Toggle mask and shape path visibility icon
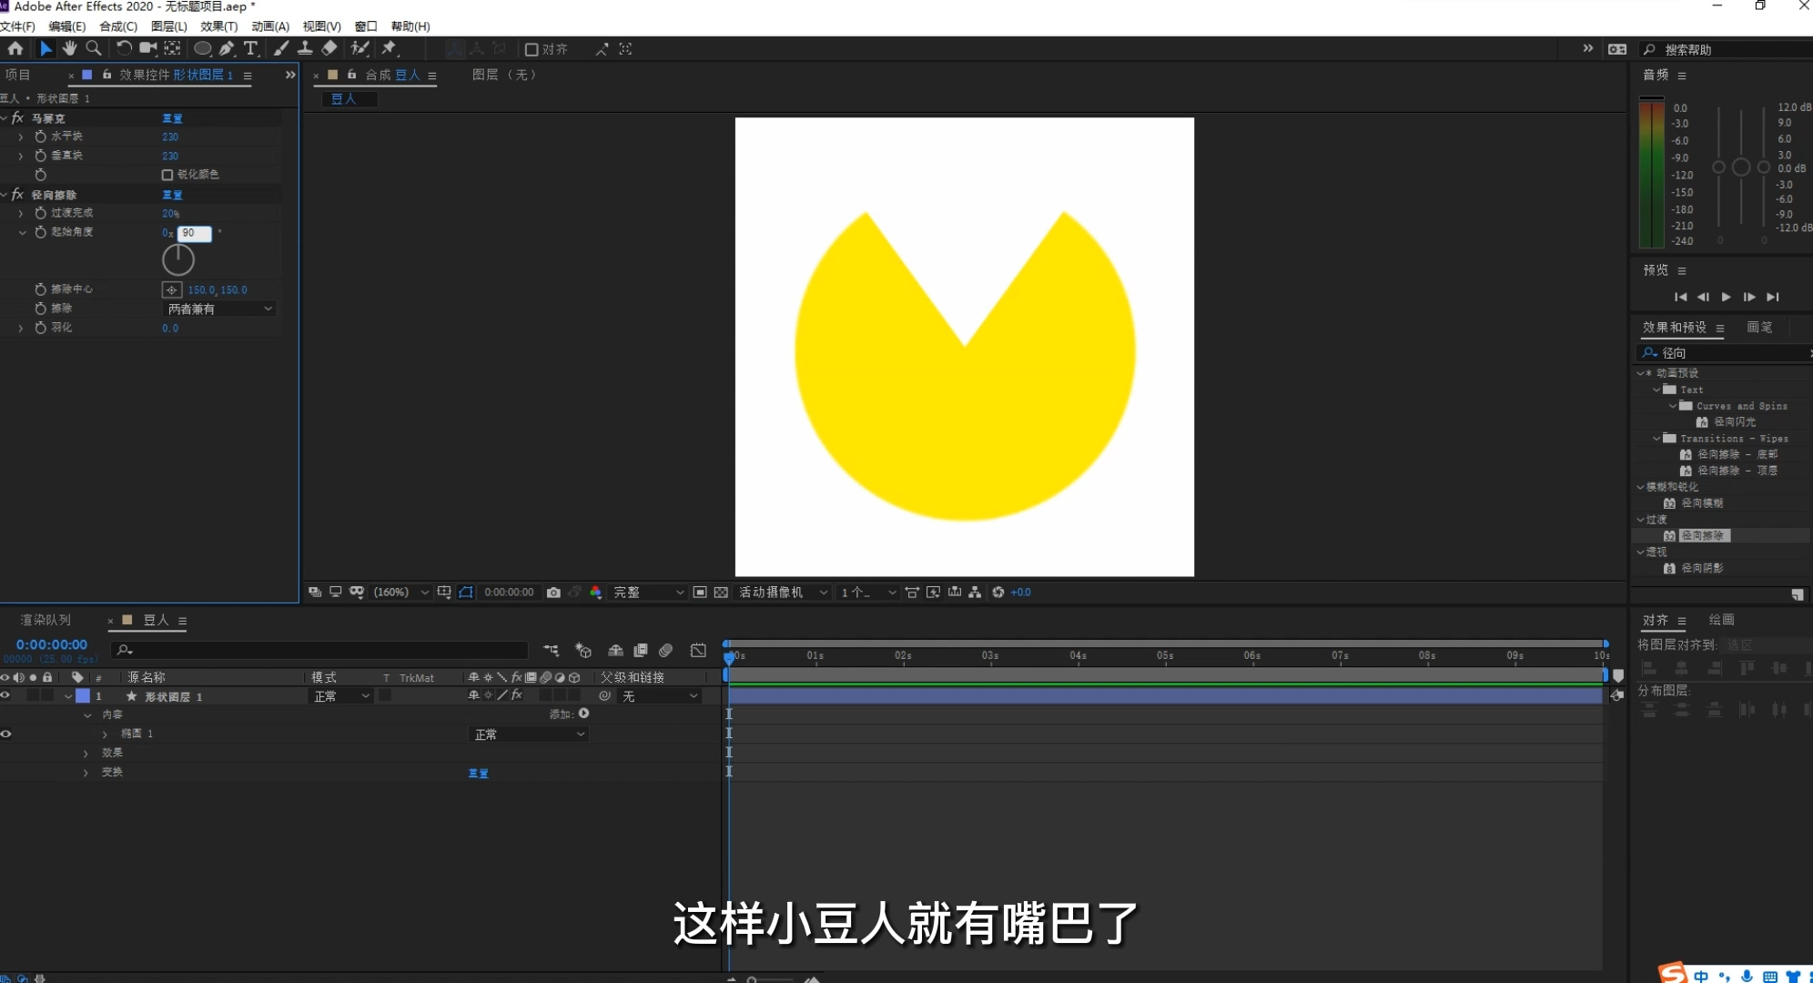Viewport: 1813px width, 983px height. pos(466,593)
